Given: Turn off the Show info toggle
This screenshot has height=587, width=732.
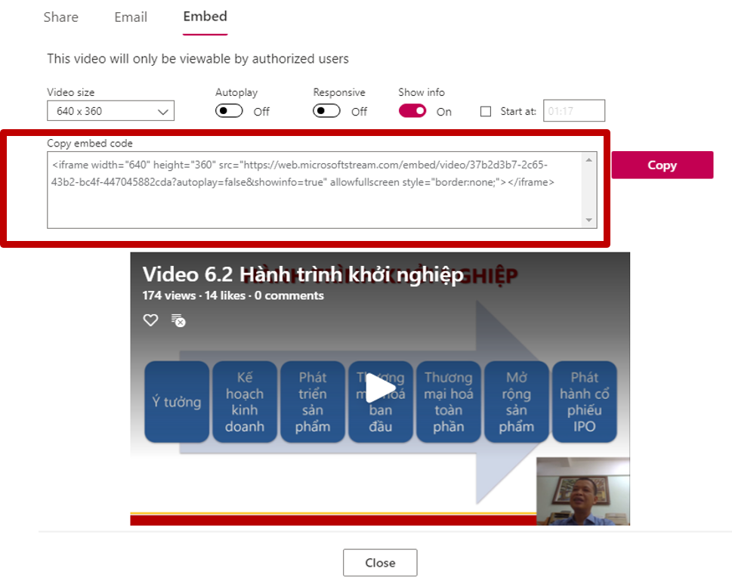Looking at the screenshot, I should tap(412, 111).
